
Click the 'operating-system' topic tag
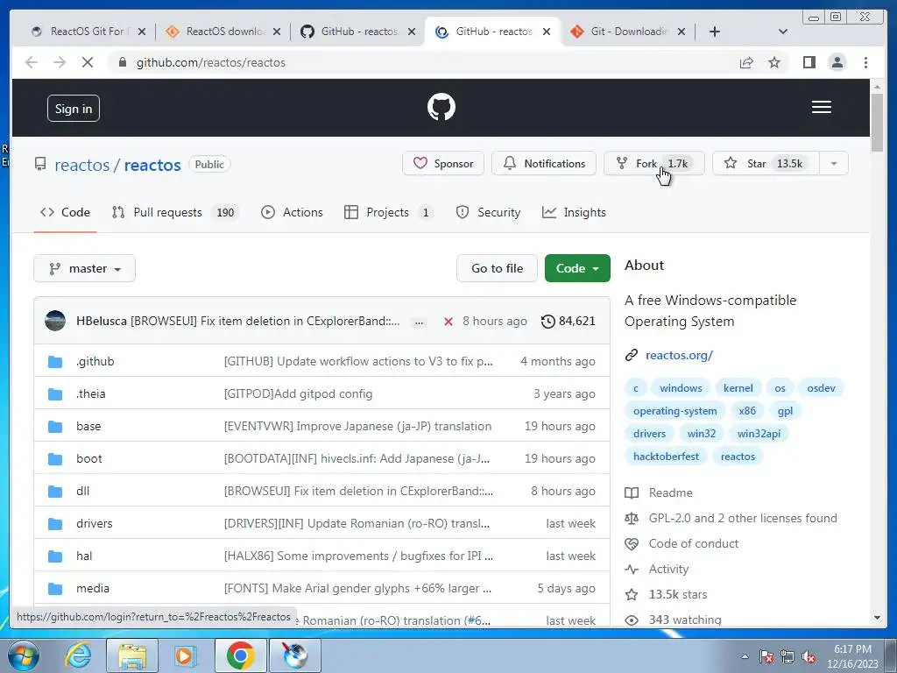[x=675, y=411]
